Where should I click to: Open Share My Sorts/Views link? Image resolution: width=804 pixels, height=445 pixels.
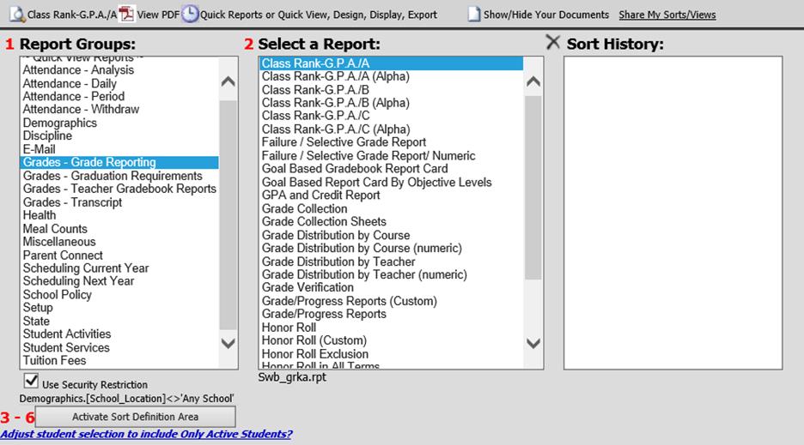(x=667, y=15)
